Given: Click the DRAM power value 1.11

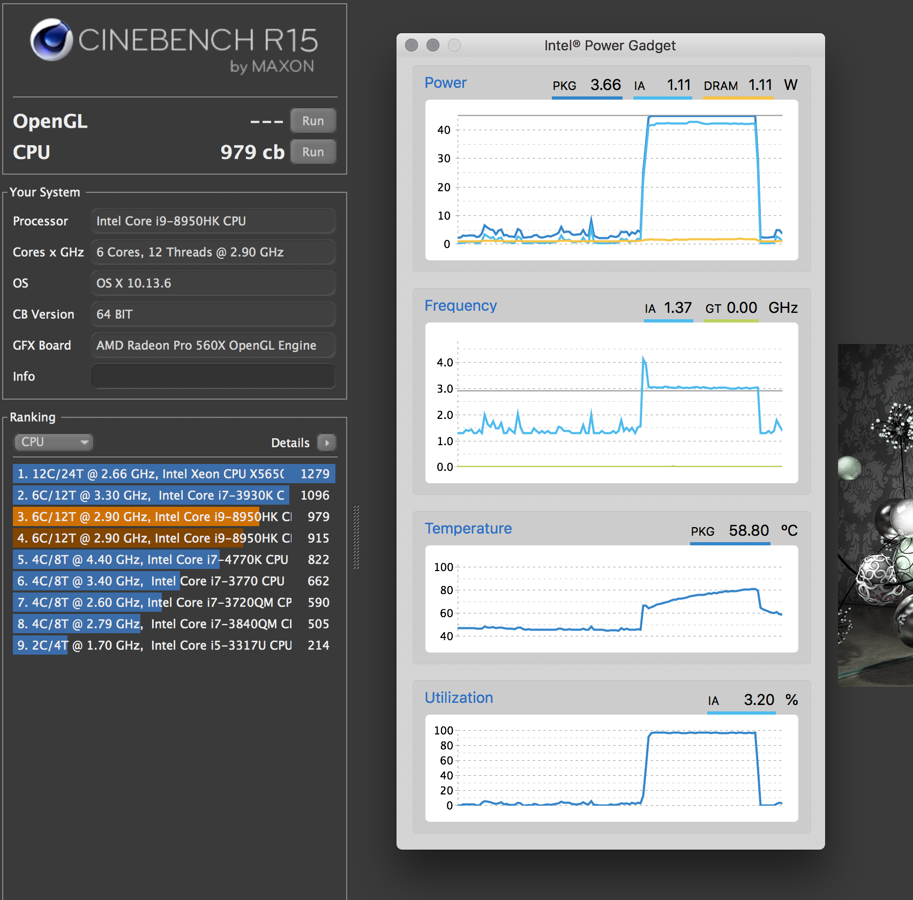Looking at the screenshot, I should pyautogui.click(x=760, y=85).
